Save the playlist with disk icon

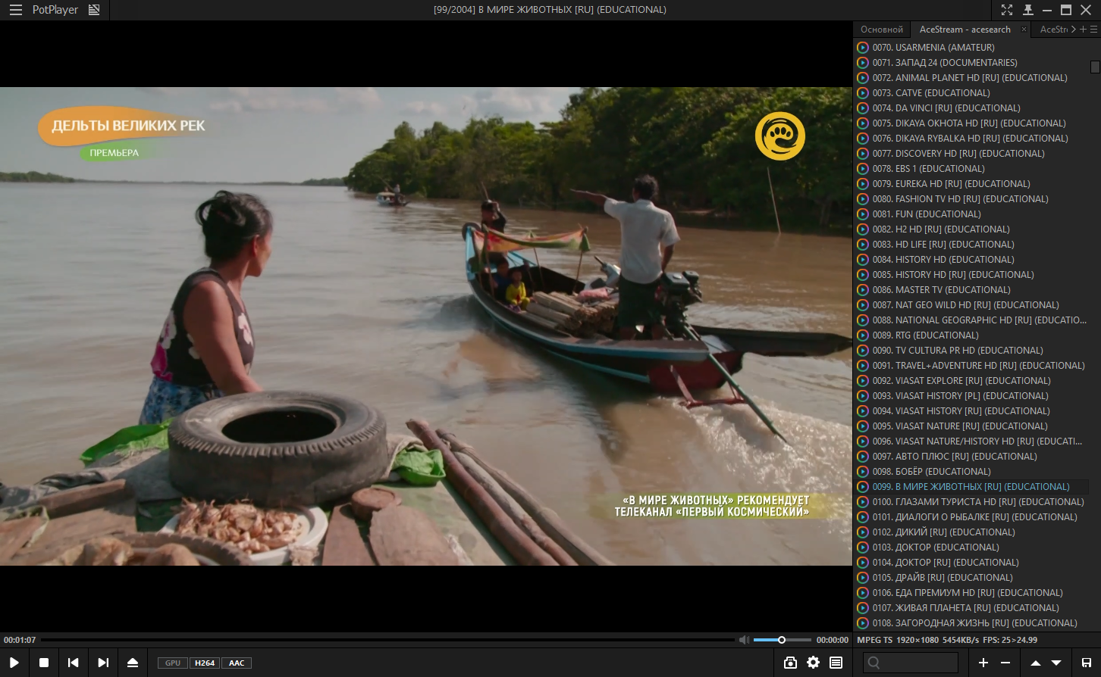pos(1086,663)
